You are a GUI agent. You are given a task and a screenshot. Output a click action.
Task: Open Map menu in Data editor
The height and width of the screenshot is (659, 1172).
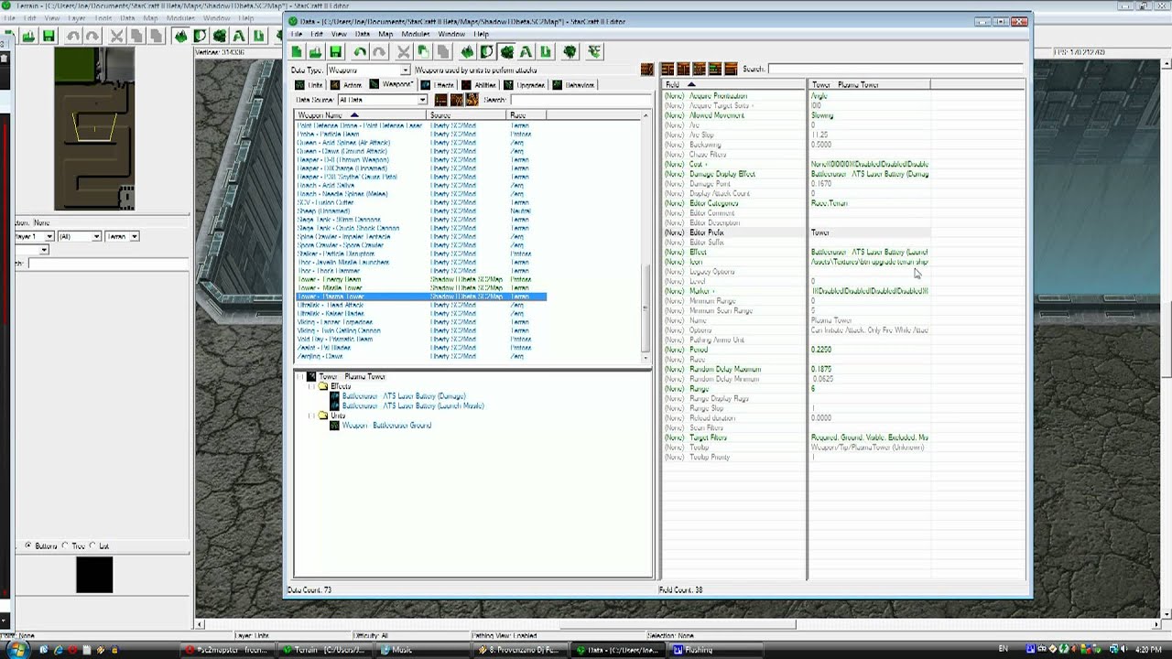(x=385, y=34)
